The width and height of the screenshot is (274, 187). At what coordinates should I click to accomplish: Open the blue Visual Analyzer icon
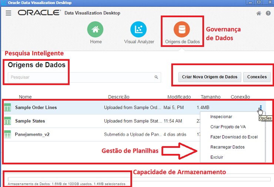point(138,29)
